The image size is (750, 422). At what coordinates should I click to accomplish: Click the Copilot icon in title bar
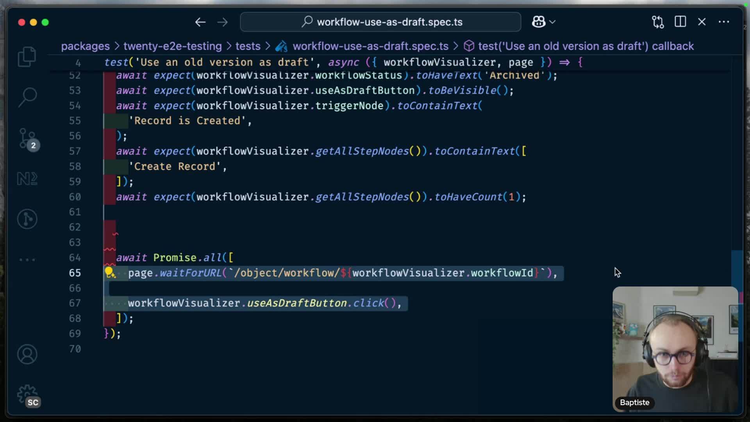click(x=538, y=22)
